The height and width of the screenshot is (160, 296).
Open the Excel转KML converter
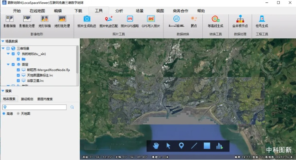tap(176, 19)
